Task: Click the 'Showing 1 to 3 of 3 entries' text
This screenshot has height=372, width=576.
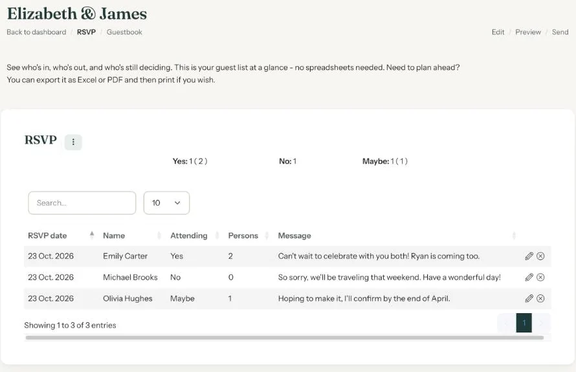Action: pyautogui.click(x=70, y=325)
